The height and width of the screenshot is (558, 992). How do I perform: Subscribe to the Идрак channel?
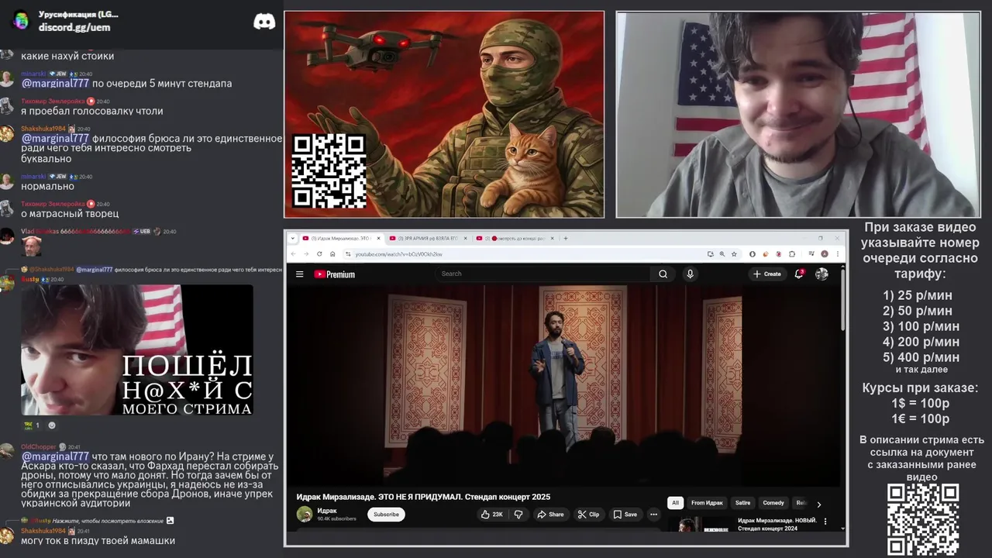(x=386, y=514)
